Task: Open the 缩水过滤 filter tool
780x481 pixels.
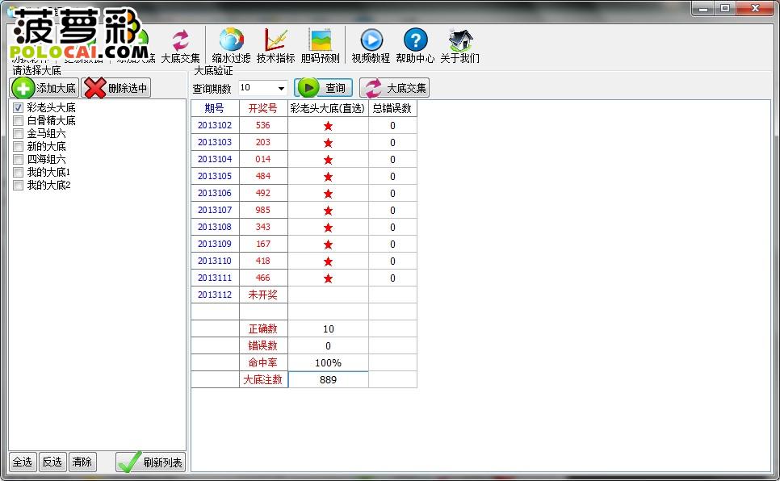Action: [231, 44]
